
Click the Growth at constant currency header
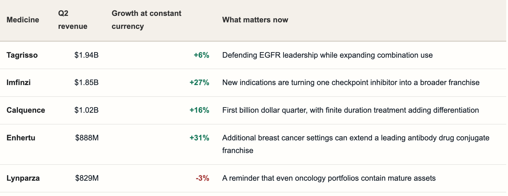tap(146, 20)
